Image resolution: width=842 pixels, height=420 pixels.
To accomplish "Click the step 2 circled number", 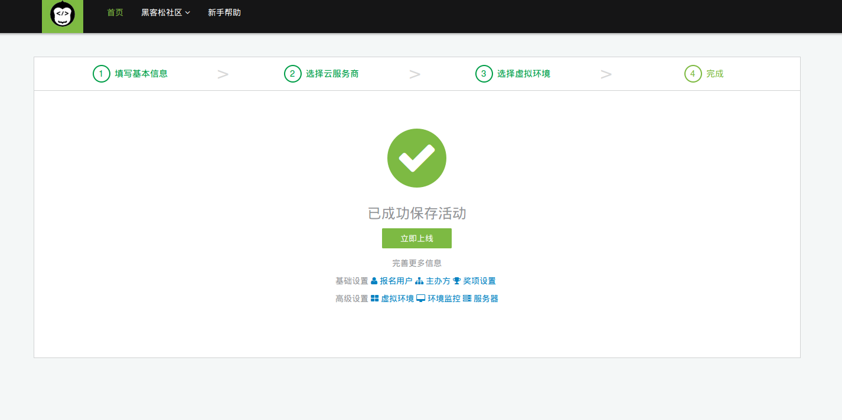I will pos(293,74).
